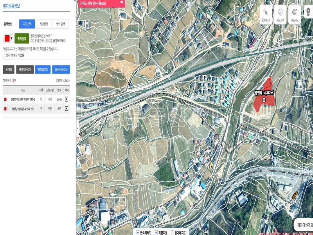313x235 pixels.
Task: Delete the 목포리 277-2 parcel row
Action: point(67,99)
